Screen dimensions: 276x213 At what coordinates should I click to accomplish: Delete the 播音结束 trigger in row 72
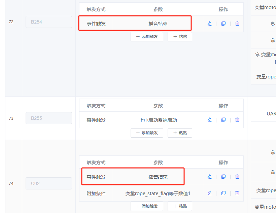pos(237,23)
